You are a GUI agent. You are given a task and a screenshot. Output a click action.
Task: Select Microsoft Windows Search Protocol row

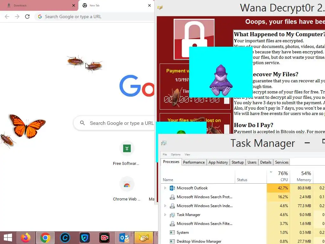pos(243,197)
